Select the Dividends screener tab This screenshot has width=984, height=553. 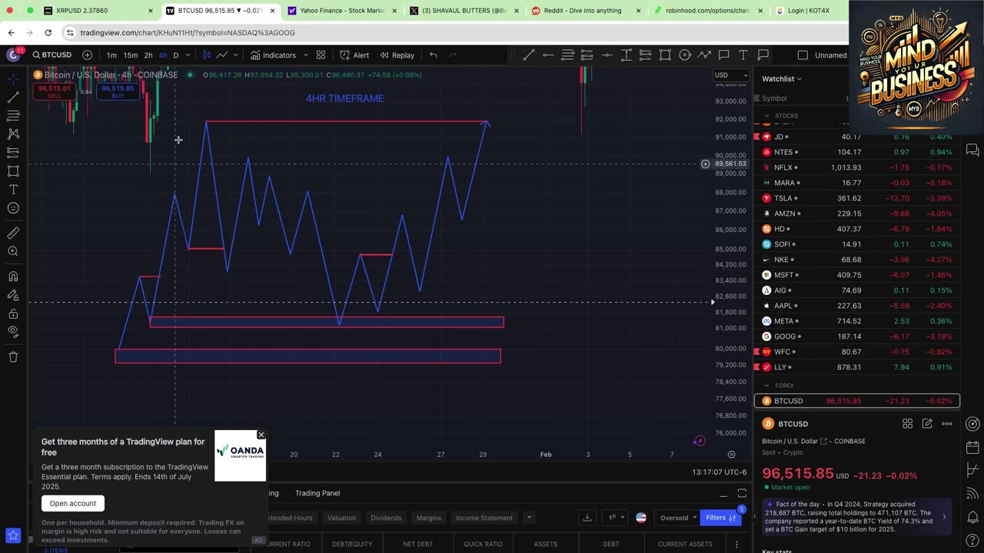(386, 518)
